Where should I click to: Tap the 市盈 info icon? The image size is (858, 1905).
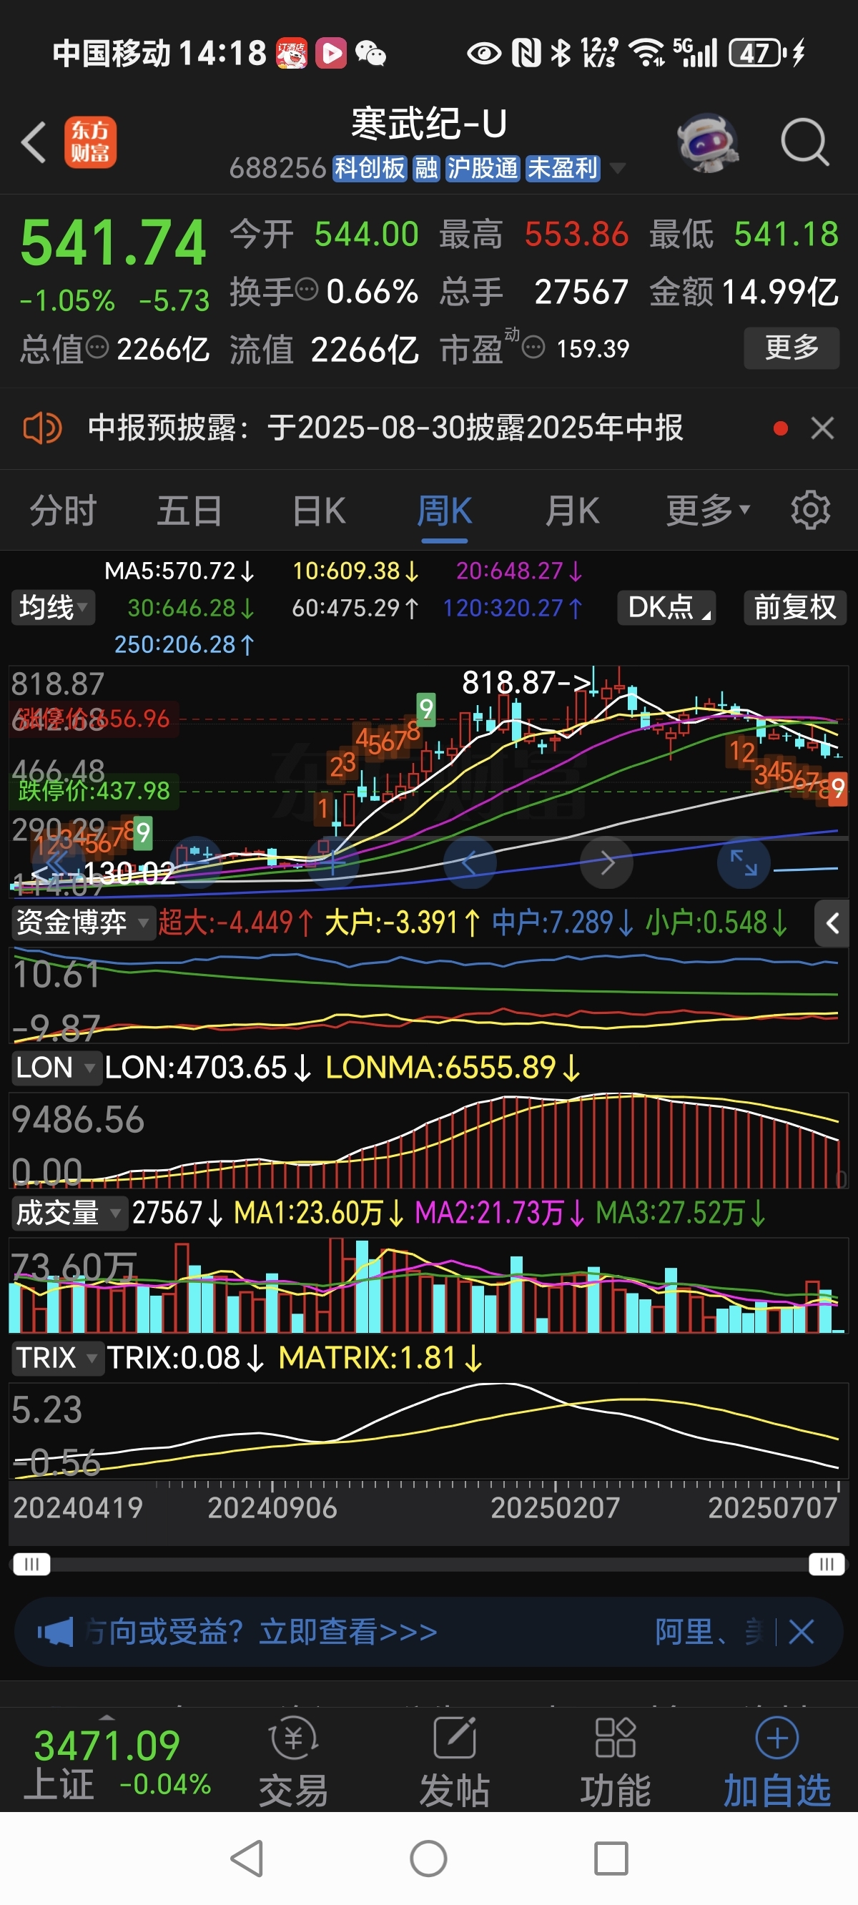[533, 346]
